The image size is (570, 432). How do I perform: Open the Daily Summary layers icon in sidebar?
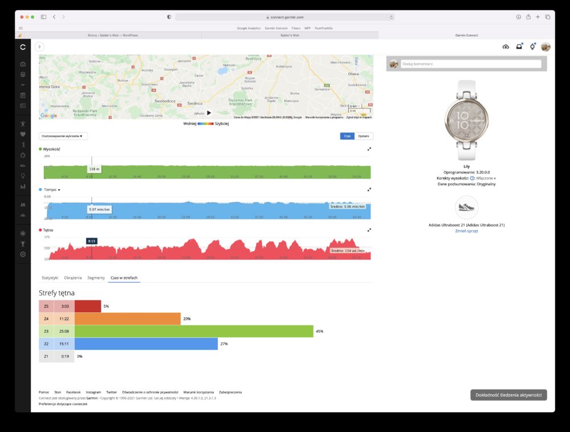click(x=23, y=74)
